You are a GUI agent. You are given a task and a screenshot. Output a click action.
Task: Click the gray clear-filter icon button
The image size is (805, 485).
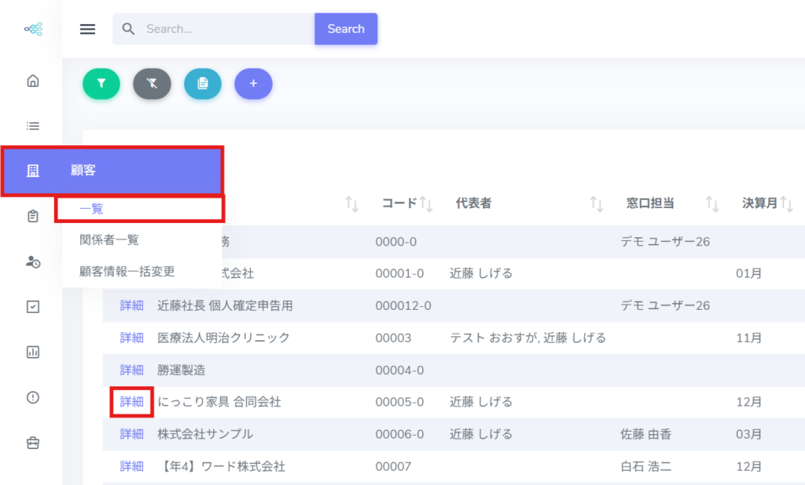152,83
